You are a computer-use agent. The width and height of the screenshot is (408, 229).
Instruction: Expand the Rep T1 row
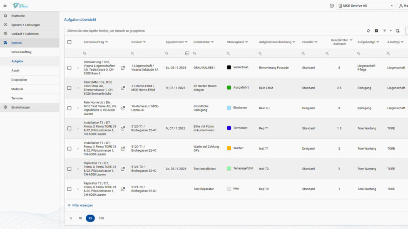pyautogui.click(x=78, y=128)
